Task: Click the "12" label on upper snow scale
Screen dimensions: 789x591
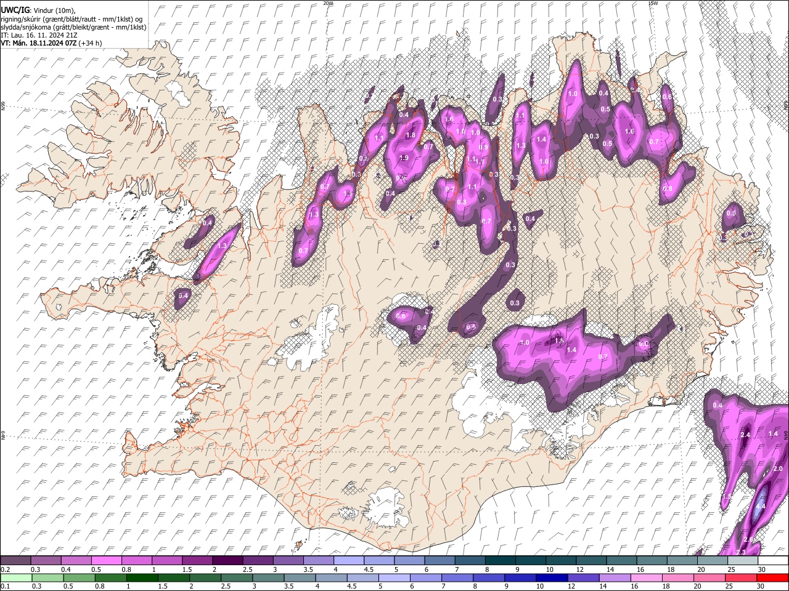Action: point(579,569)
